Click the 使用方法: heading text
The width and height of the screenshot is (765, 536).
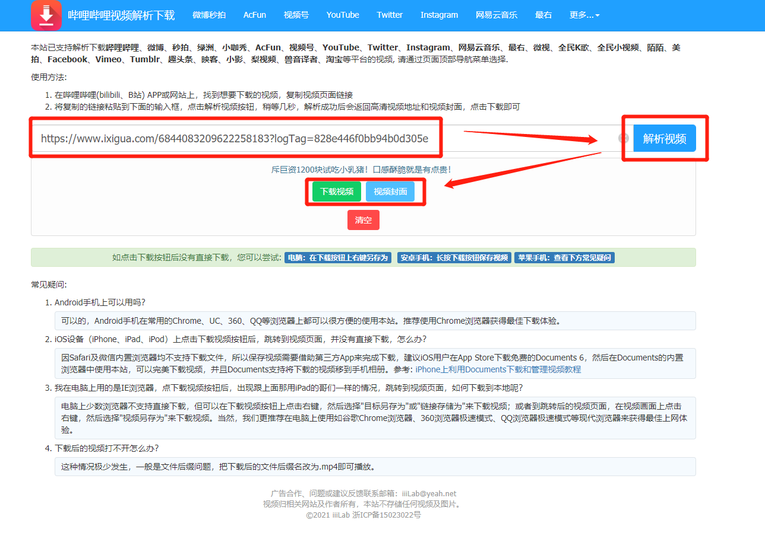tap(49, 77)
